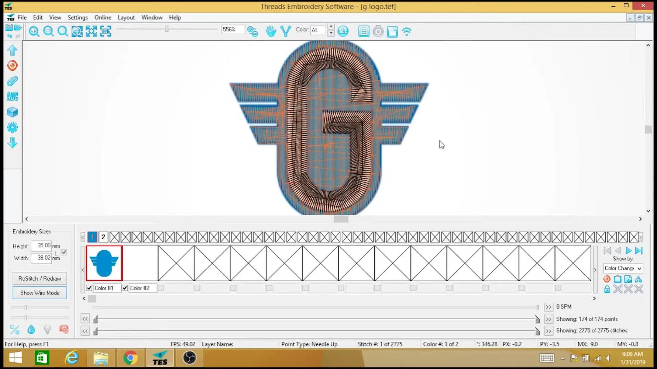Open Internet Explorer from the taskbar
657x369 pixels.
pyautogui.click(x=72, y=358)
